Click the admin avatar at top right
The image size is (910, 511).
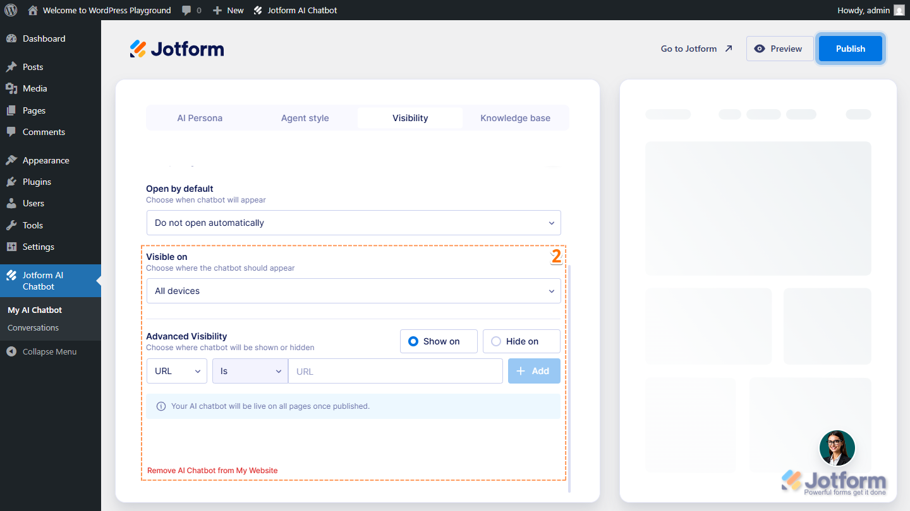pyautogui.click(x=899, y=10)
